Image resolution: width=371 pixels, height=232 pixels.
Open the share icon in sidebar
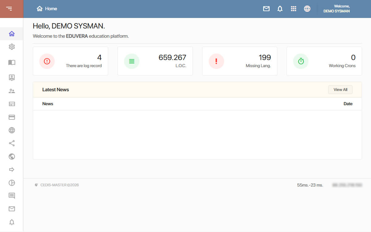12,143
